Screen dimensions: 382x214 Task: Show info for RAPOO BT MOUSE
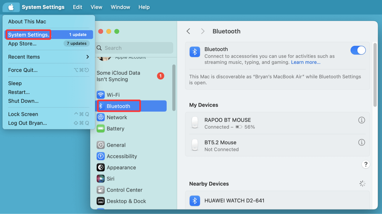click(361, 120)
